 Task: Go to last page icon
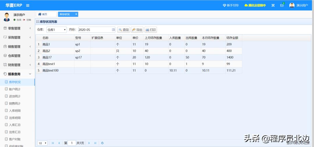click(95, 143)
